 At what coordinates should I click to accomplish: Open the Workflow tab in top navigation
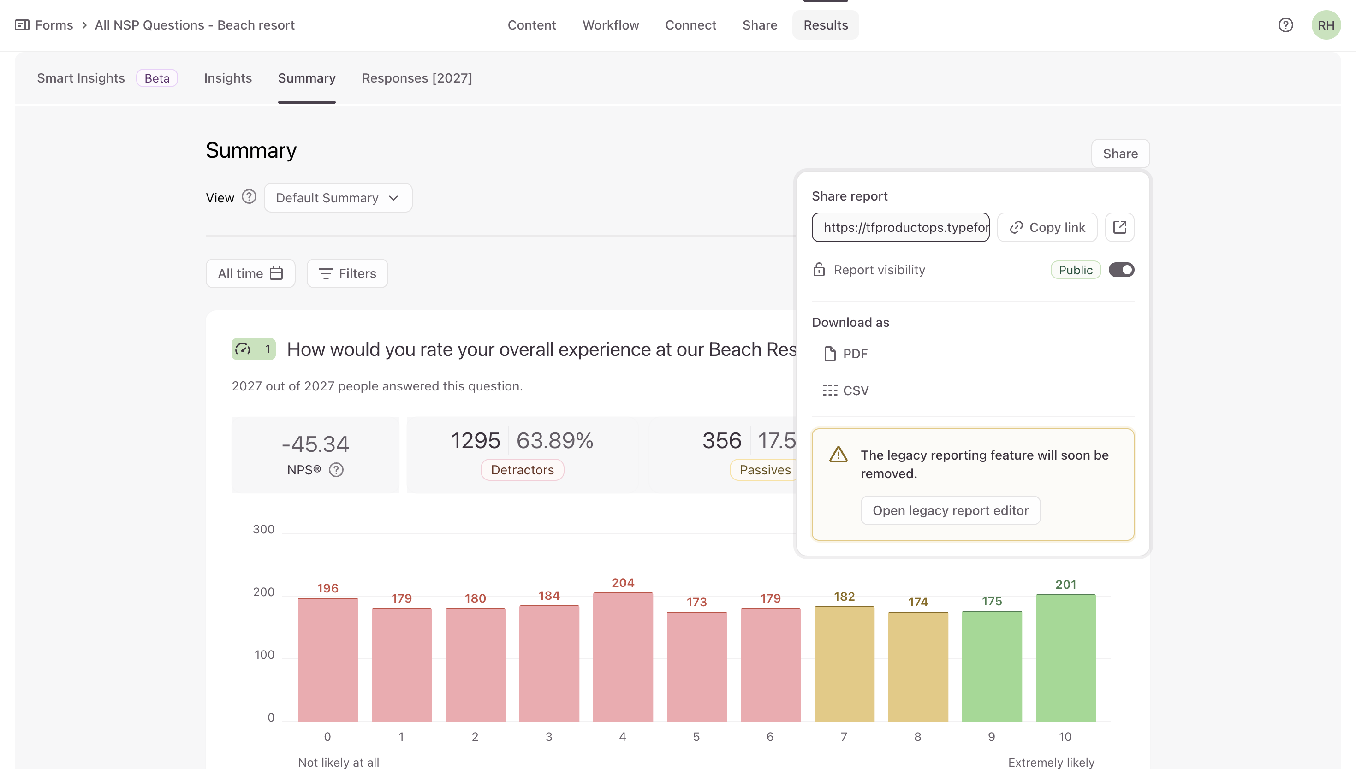point(610,25)
